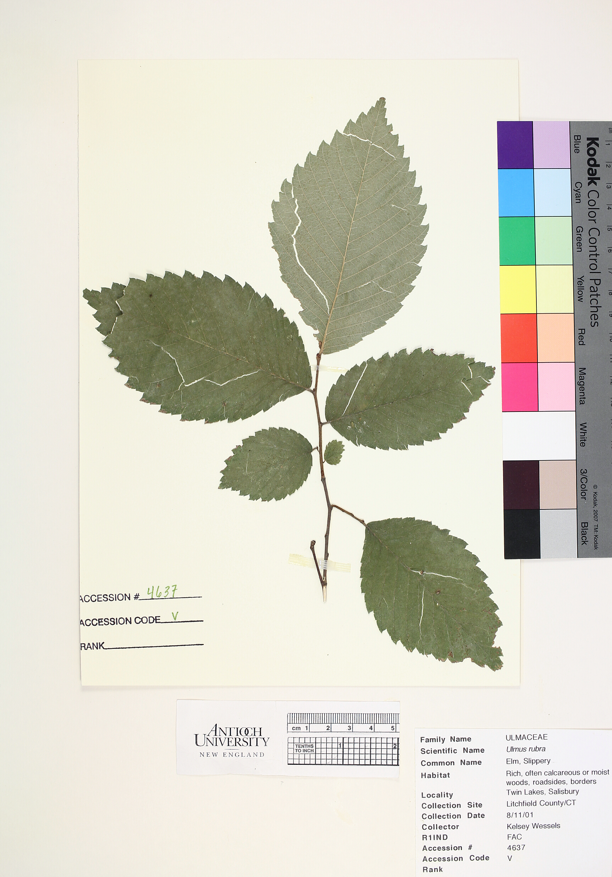Click the centimeter scale ruler
This screenshot has height=877, width=612.
[343, 723]
